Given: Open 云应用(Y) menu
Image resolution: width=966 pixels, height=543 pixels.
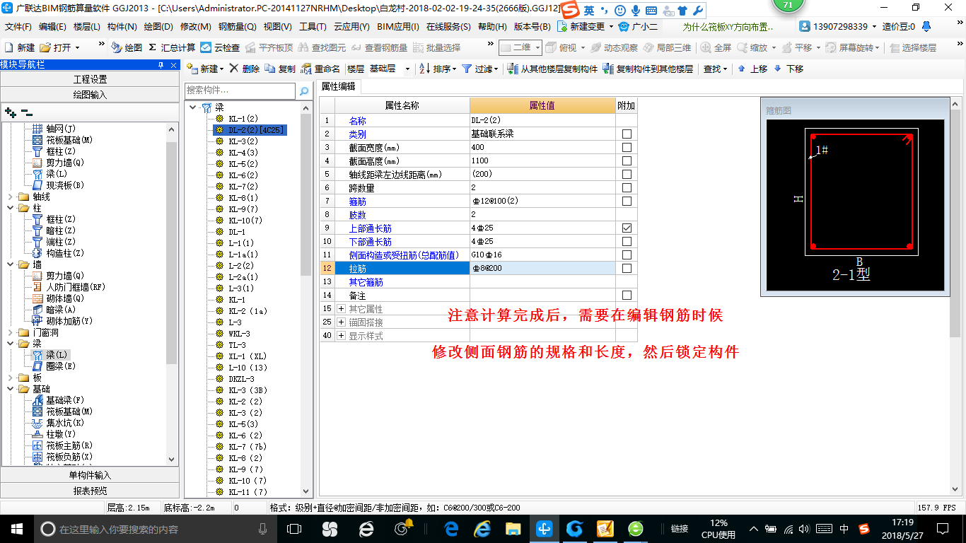Looking at the screenshot, I should pyautogui.click(x=351, y=27).
